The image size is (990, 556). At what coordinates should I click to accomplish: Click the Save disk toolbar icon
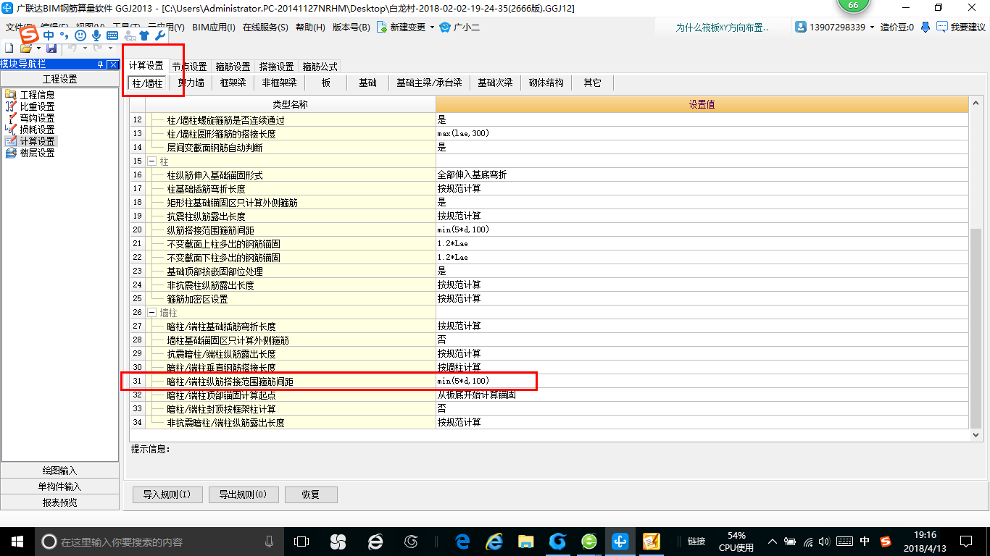click(x=51, y=48)
